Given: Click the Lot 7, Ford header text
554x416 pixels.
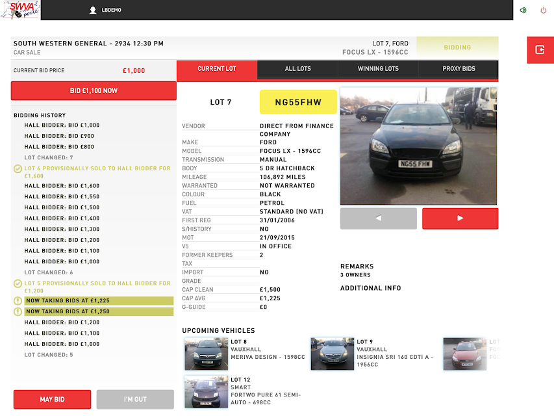Looking at the screenshot, I should (x=390, y=44).
